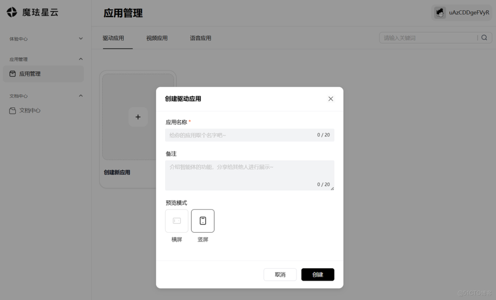Click the search magnifier icon
The width and height of the screenshot is (496, 300).
pos(484,37)
